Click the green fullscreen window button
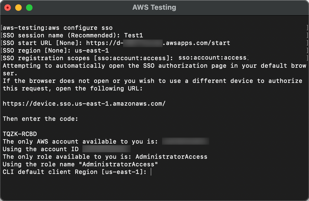This screenshot has width=309, height=201. pyautogui.click(x=29, y=8)
